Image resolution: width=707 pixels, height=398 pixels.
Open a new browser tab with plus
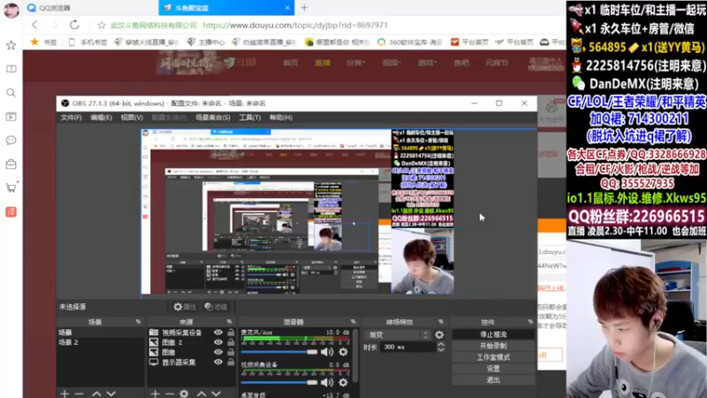pos(304,8)
